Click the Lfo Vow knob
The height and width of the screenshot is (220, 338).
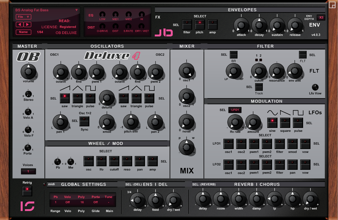(x=315, y=87)
